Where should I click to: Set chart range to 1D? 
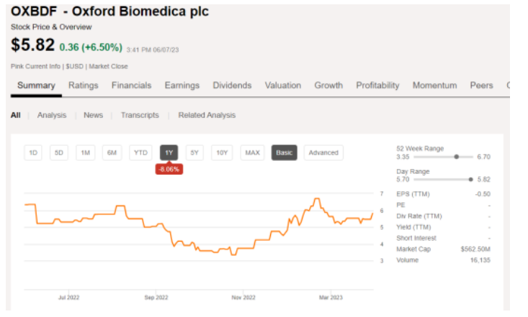point(33,152)
